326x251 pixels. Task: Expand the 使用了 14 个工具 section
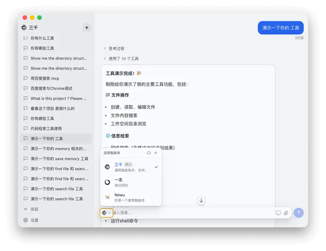pyautogui.click(x=123, y=58)
